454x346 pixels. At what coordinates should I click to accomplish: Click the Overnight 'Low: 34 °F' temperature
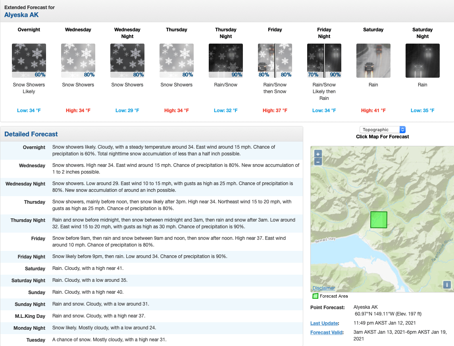(x=29, y=111)
